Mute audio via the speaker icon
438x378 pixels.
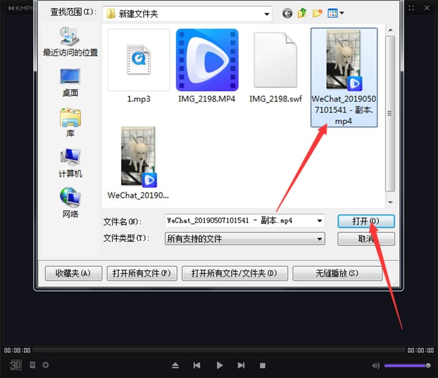click(376, 365)
